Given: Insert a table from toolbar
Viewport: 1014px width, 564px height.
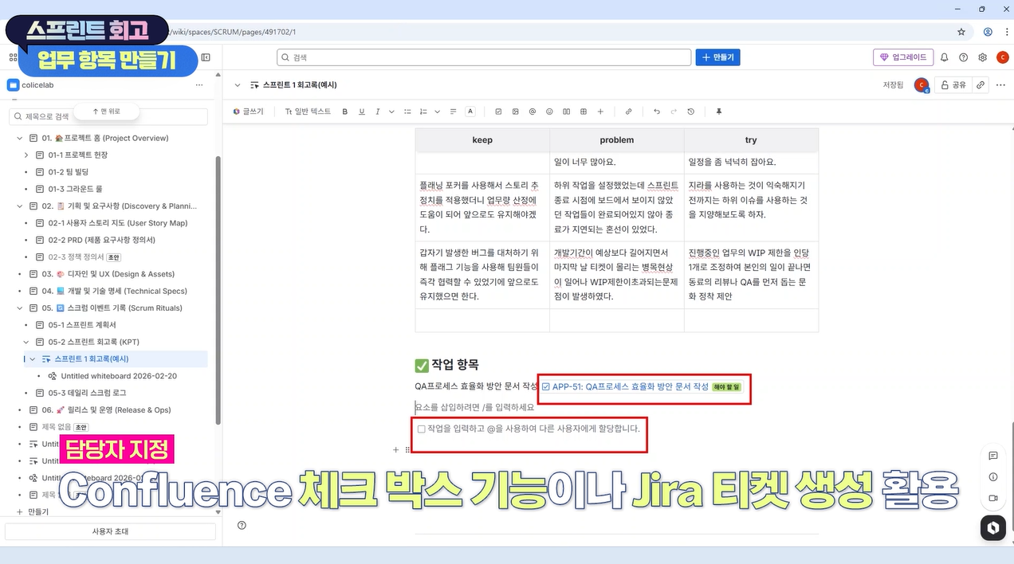Looking at the screenshot, I should [584, 112].
